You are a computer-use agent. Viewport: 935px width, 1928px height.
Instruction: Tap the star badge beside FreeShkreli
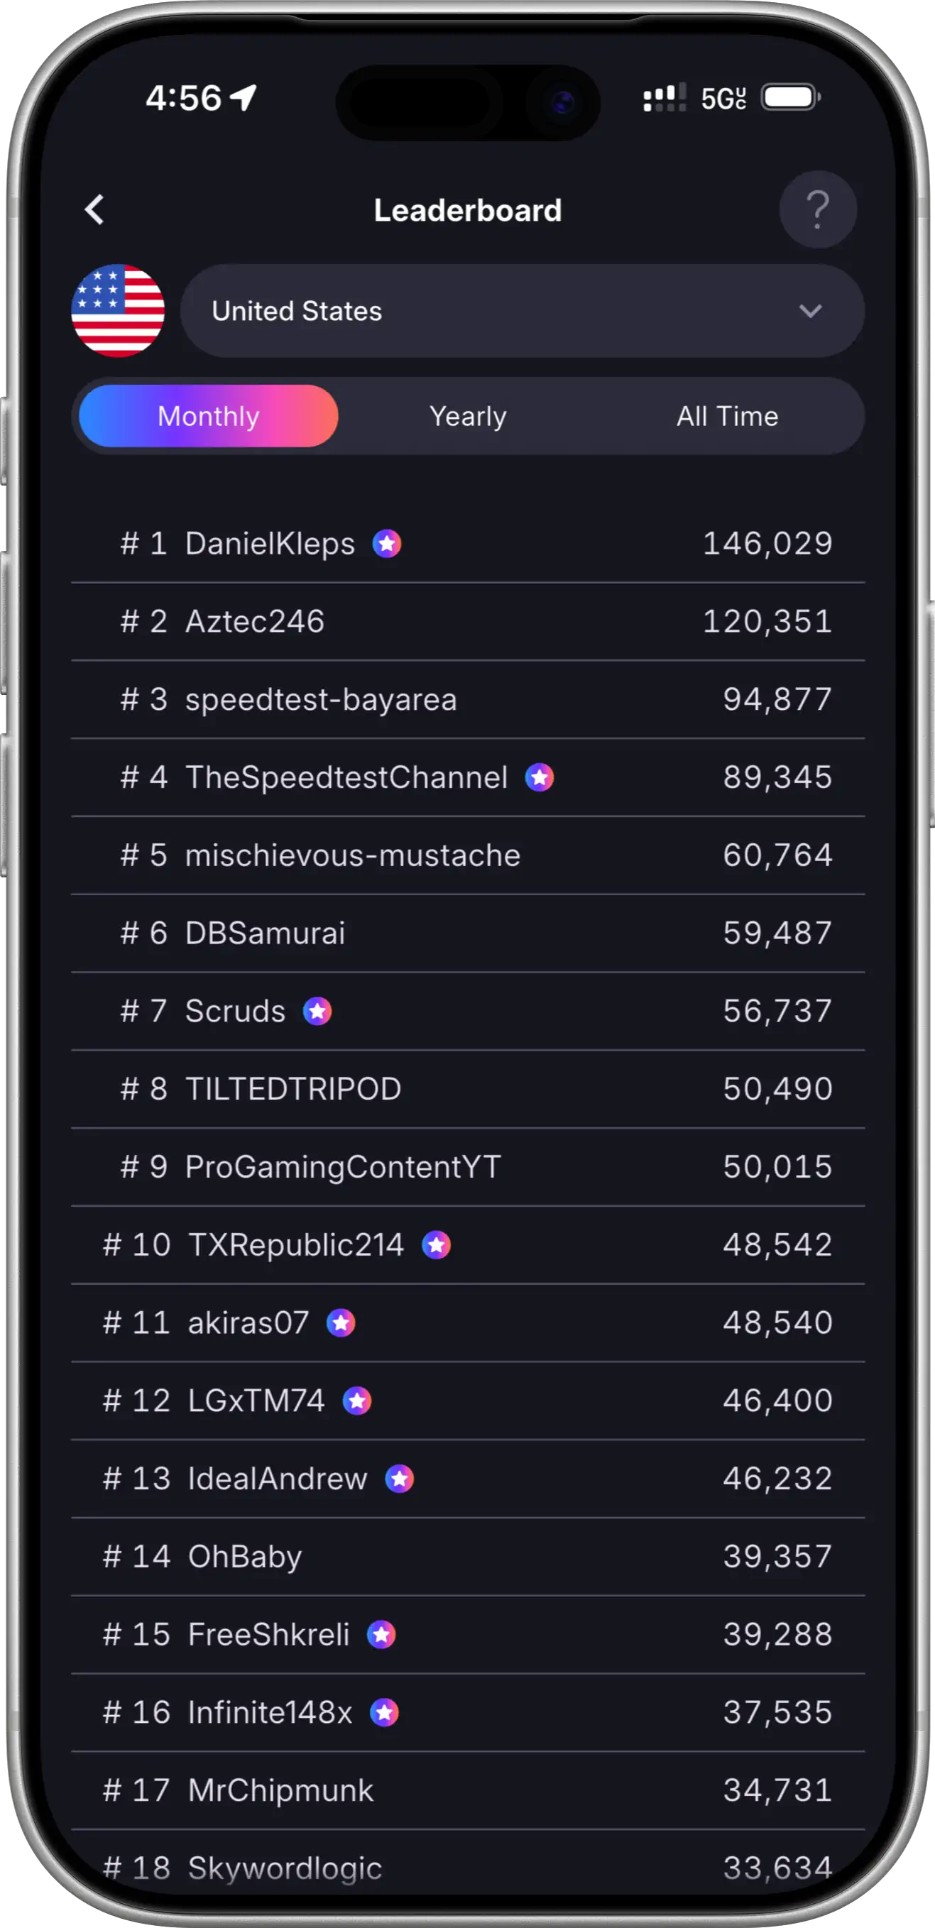coord(381,1635)
